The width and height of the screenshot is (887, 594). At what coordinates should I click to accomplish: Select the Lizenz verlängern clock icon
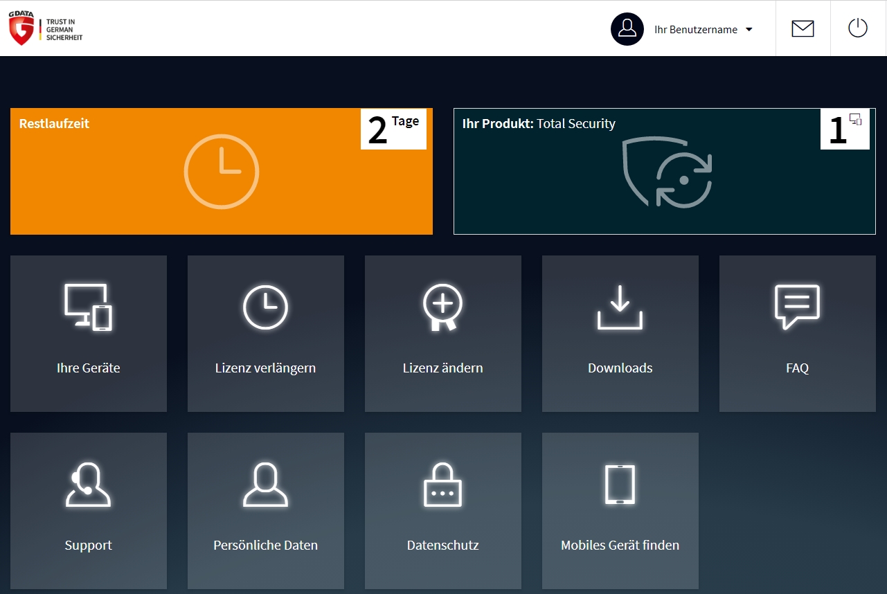coord(265,307)
